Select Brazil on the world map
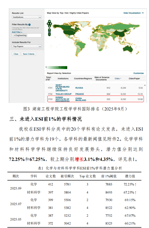Viewport: 149px width, 228px height. [x=81, y=45]
